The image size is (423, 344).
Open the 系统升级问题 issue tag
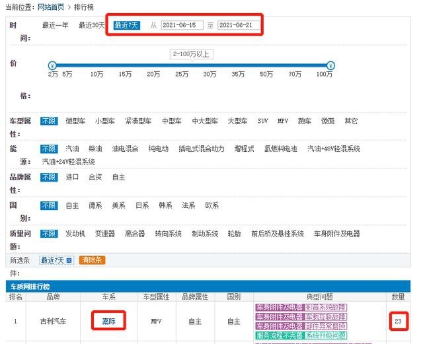(x=325, y=335)
